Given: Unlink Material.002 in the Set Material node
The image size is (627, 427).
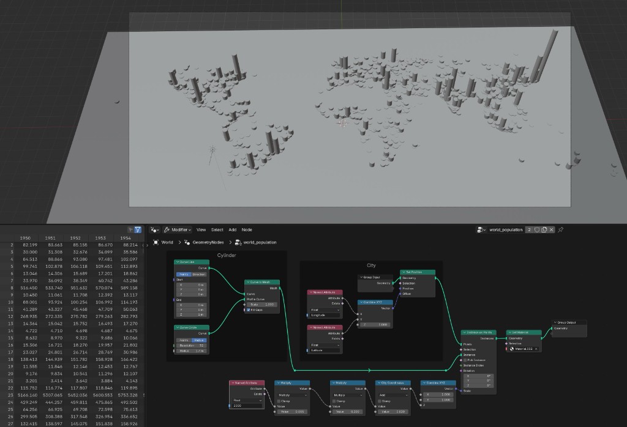Looking at the screenshot, I should [x=536, y=349].
